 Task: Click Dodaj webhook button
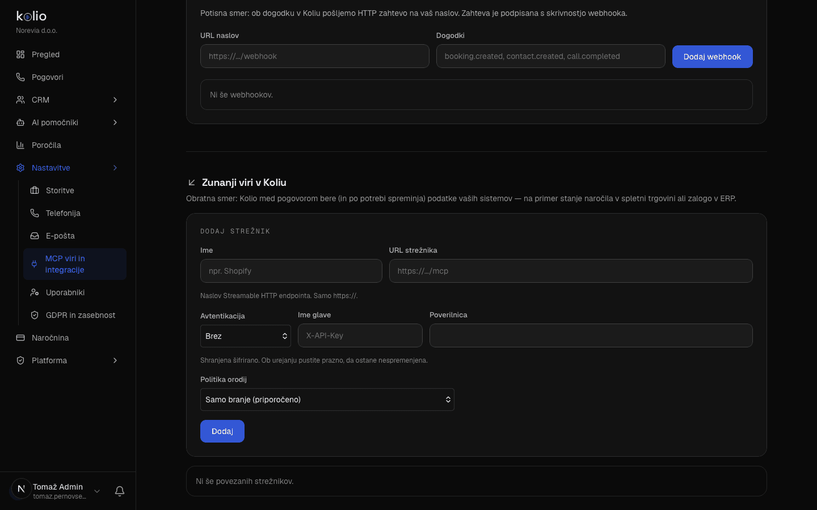point(713,57)
